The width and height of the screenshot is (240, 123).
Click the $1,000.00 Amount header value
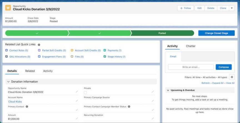pyautogui.click(x=11, y=21)
